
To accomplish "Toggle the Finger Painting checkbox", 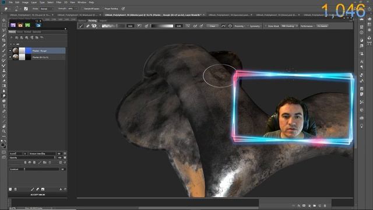I will [x=103, y=9].
